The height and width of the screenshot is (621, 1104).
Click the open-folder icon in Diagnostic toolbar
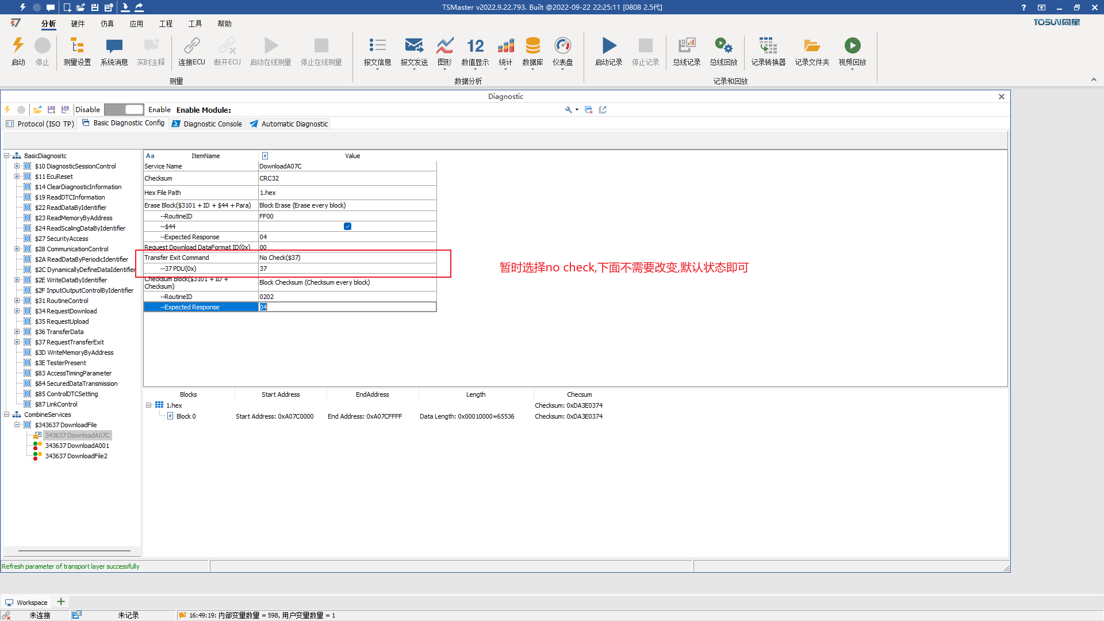37,110
